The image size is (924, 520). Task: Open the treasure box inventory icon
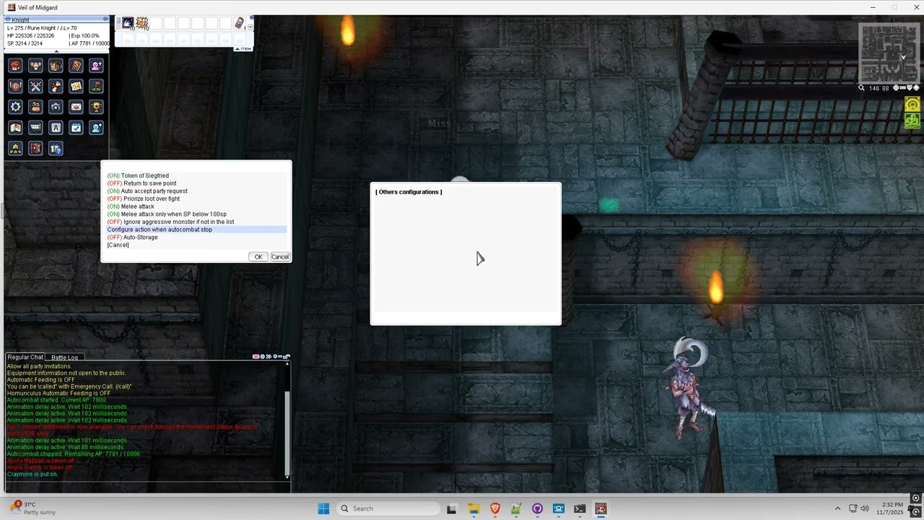(x=56, y=66)
